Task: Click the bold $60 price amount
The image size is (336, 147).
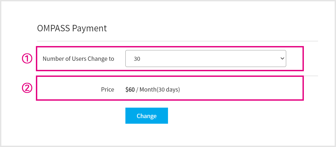Action: click(130, 90)
